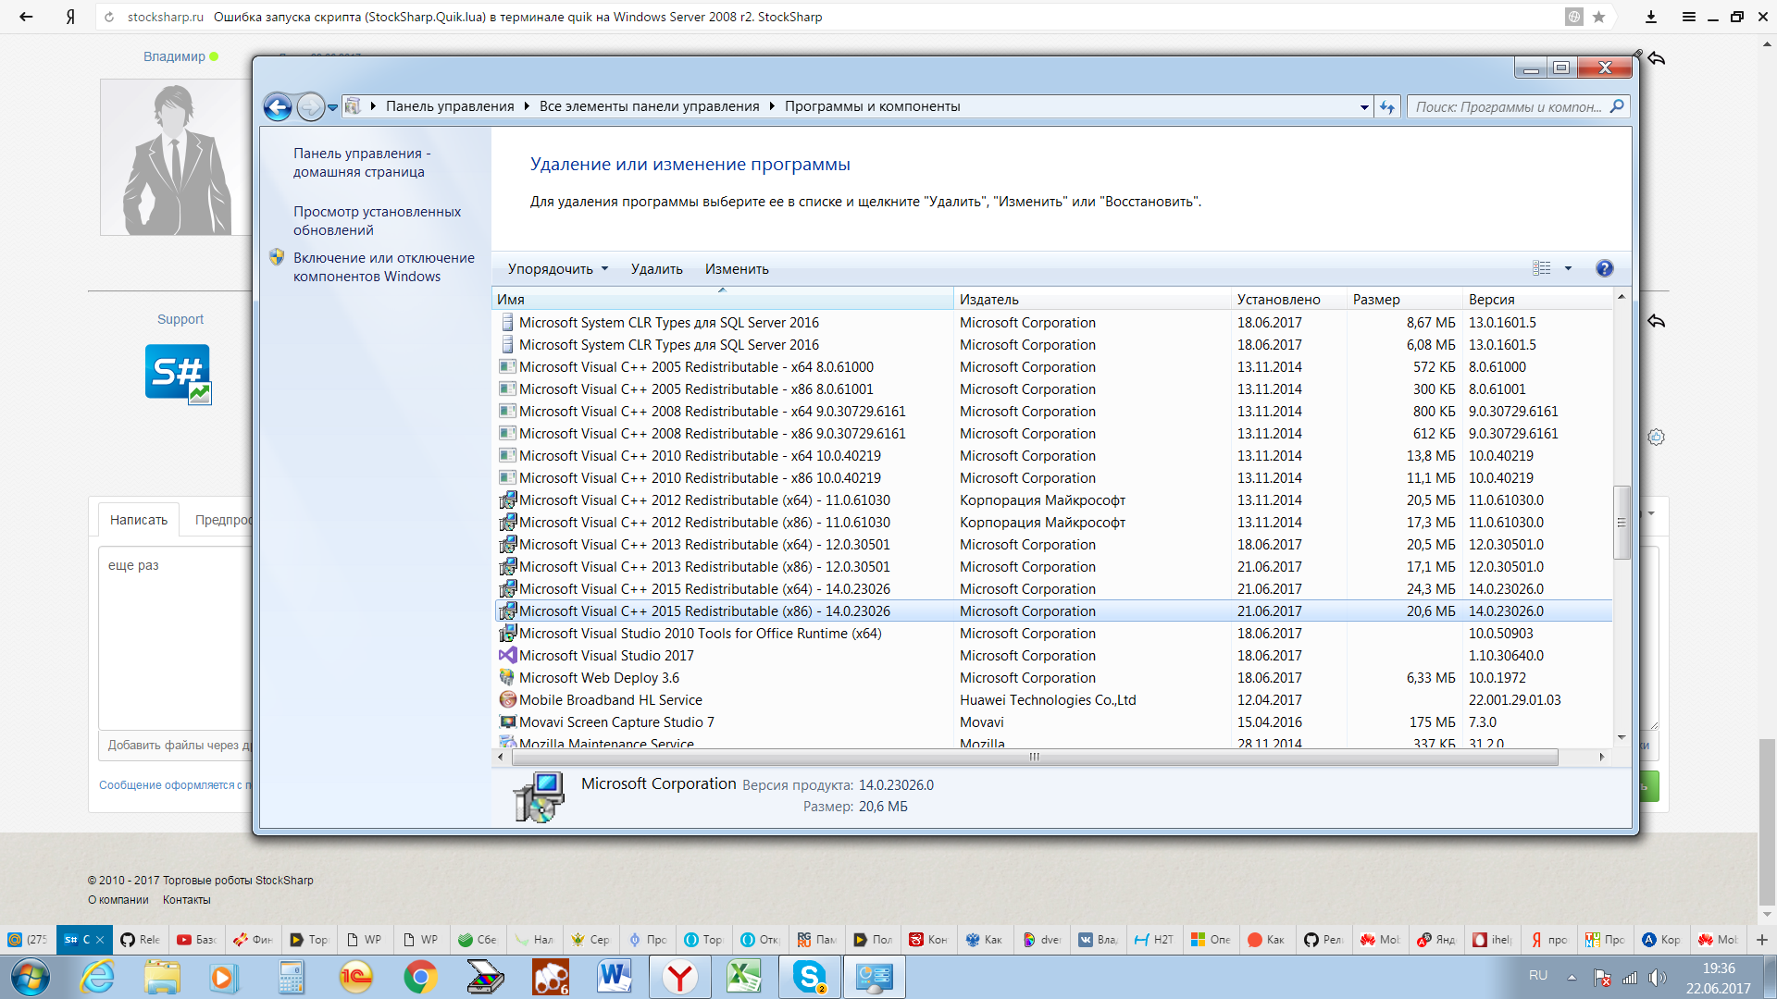Click icon of 'Microsoft Visual Studio 2017' row
The width and height of the screenshot is (1777, 999).
coord(507,656)
